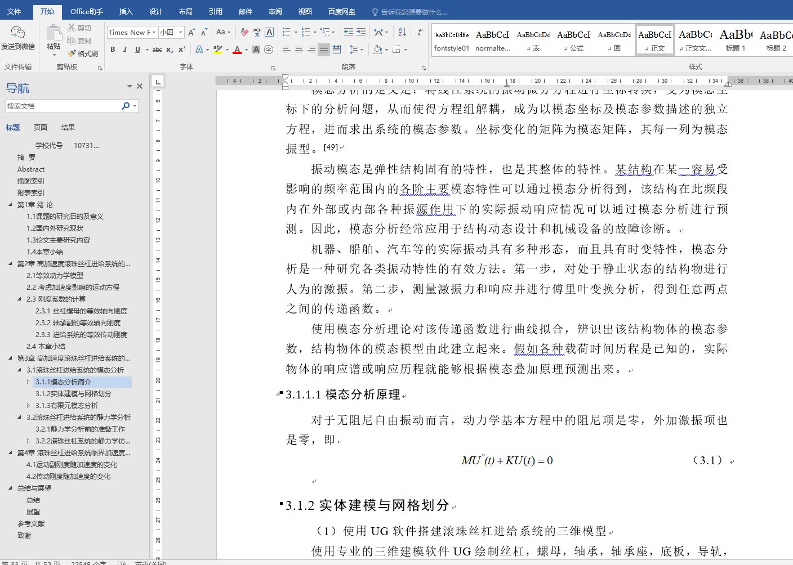Sort text A-Z icon

point(402,32)
